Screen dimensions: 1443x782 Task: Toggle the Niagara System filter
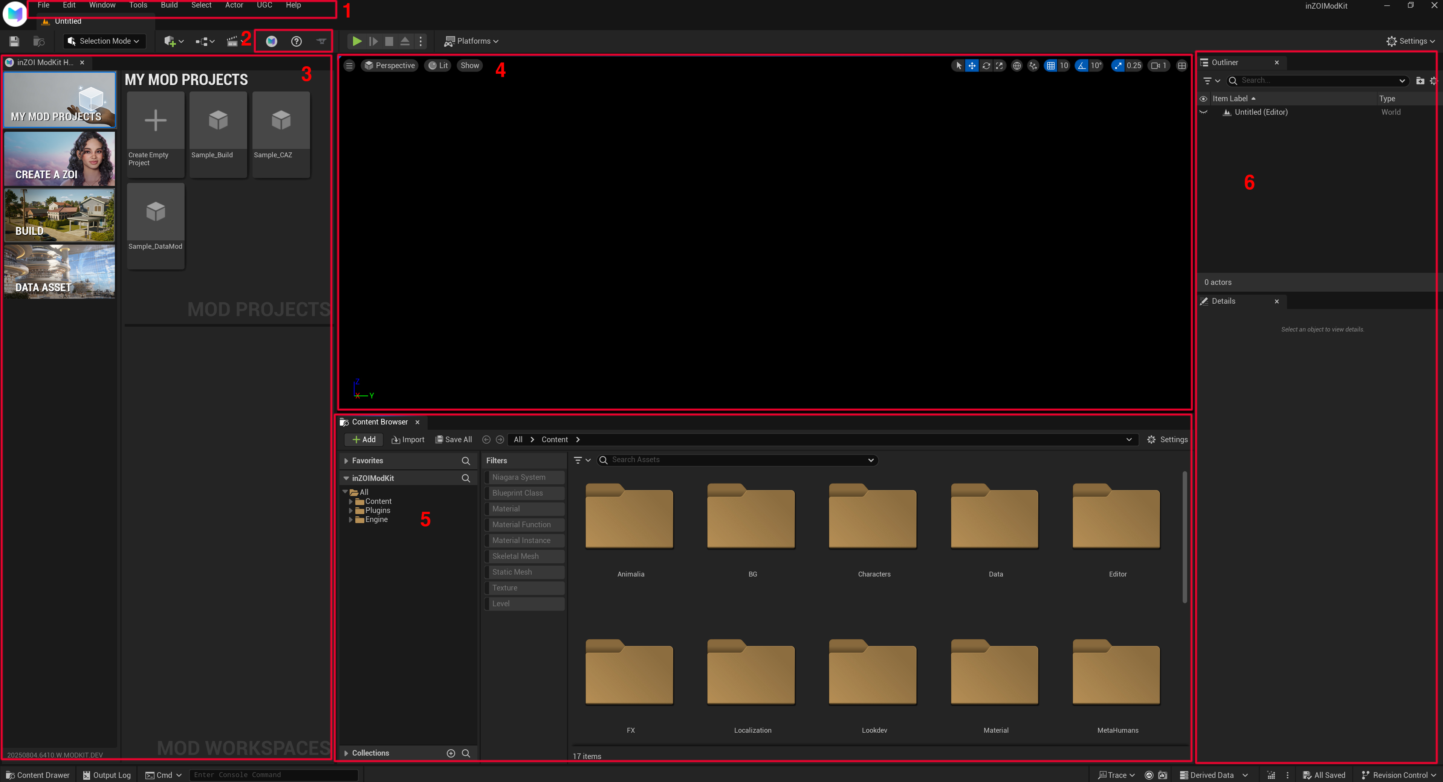pos(524,477)
